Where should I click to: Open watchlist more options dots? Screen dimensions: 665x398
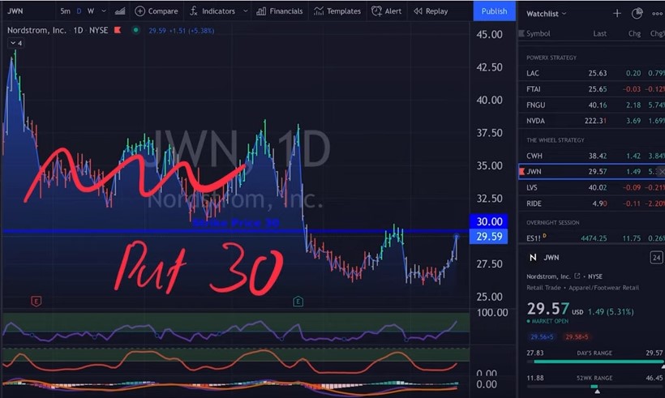658,14
